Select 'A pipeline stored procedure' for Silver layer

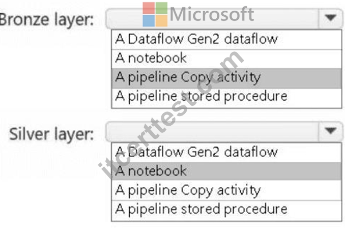coord(226,210)
